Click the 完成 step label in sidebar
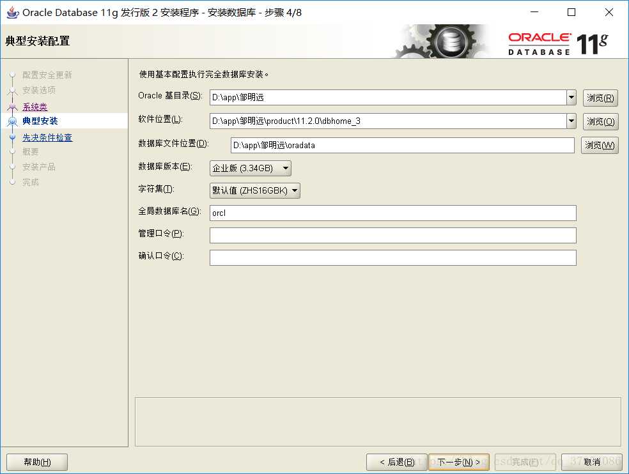 coord(31,183)
